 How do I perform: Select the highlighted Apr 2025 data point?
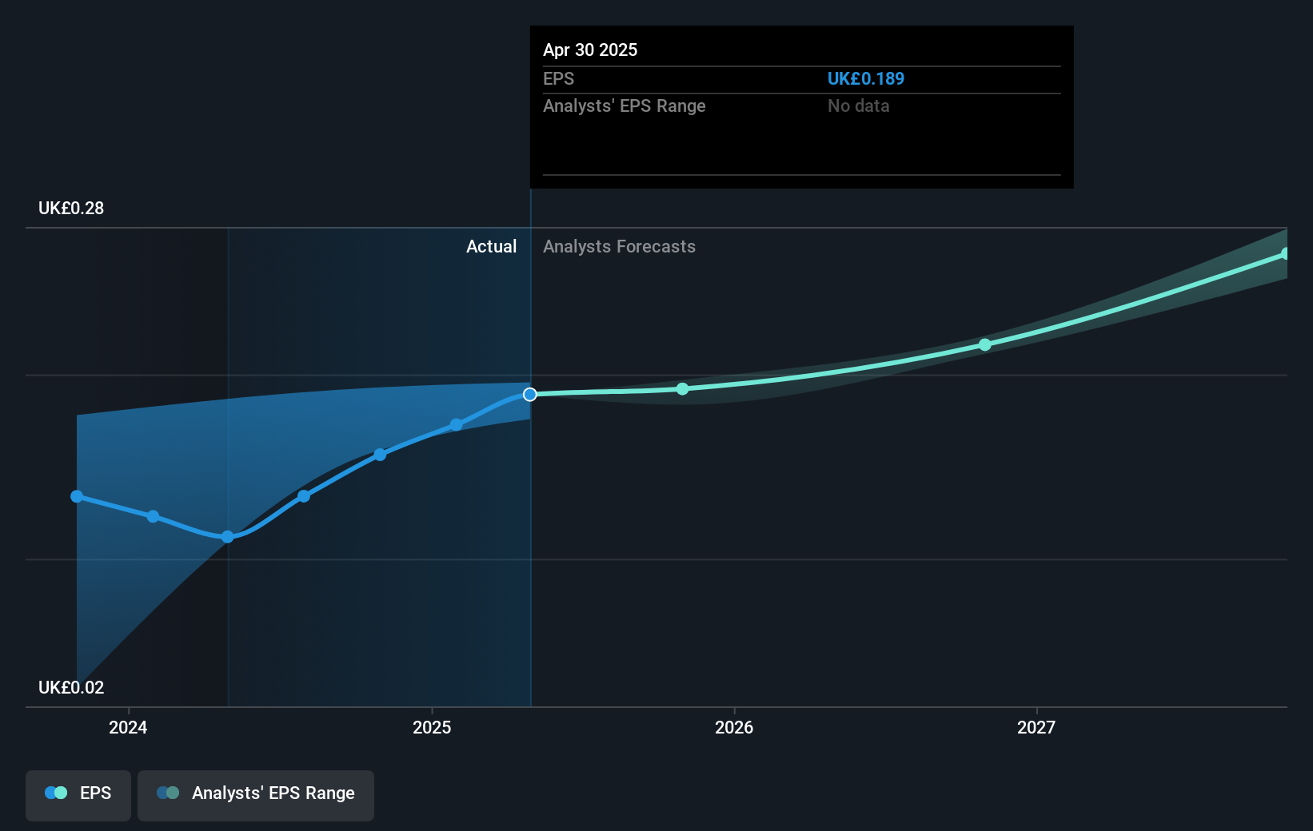coord(529,394)
